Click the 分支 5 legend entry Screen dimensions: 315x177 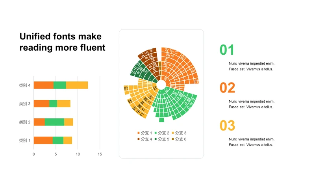(162, 139)
